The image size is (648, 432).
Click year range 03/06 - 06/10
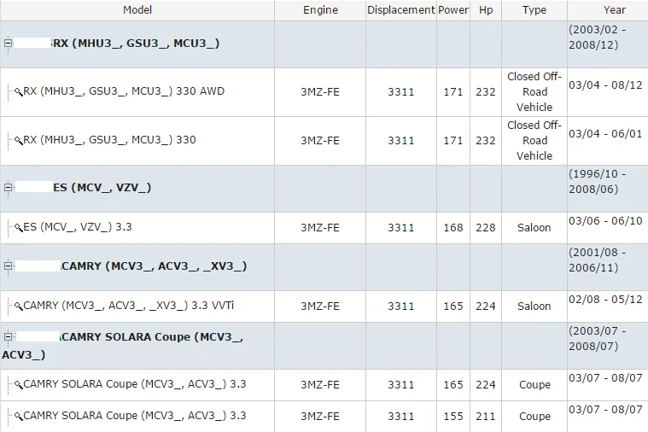click(605, 220)
